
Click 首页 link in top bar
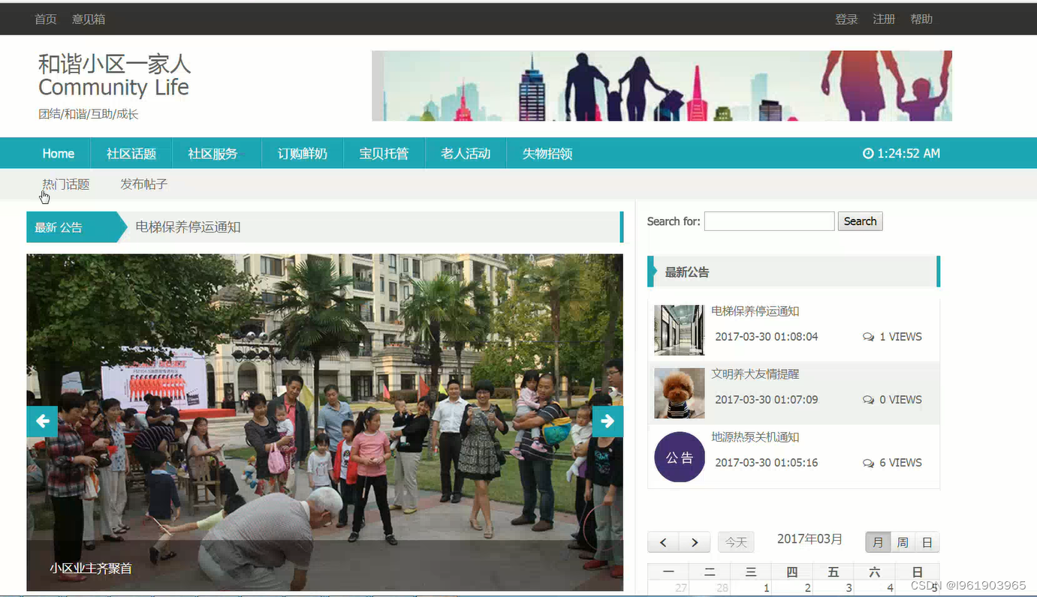click(46, 19)
